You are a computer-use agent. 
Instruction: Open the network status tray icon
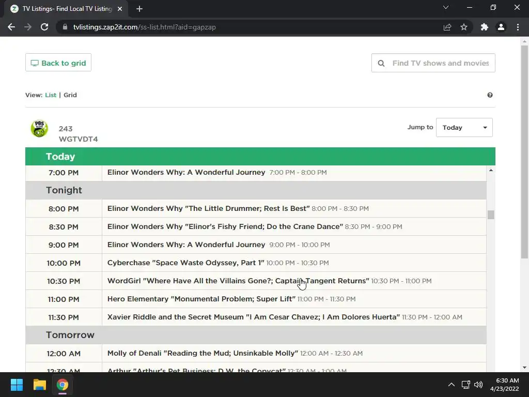coord(466,385)
